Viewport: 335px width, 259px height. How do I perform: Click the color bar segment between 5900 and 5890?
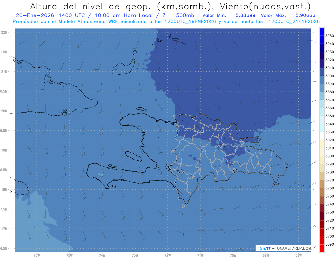[322, 80]
